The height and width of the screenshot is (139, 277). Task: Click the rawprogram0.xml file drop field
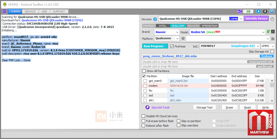click(208, 62)
